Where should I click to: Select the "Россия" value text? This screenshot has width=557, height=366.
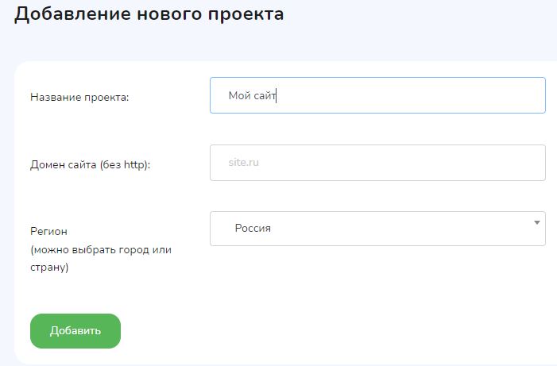[253, 229]
